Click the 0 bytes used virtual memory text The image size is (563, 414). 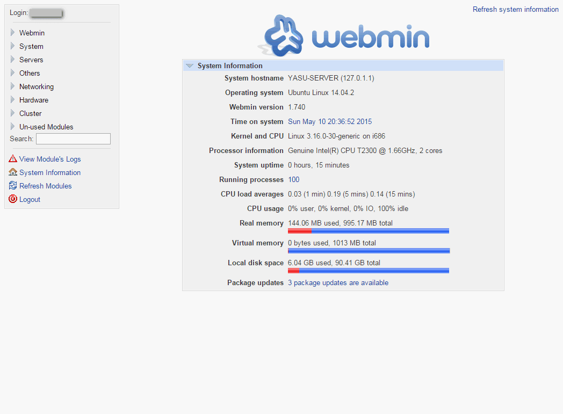tap(332, 243)
